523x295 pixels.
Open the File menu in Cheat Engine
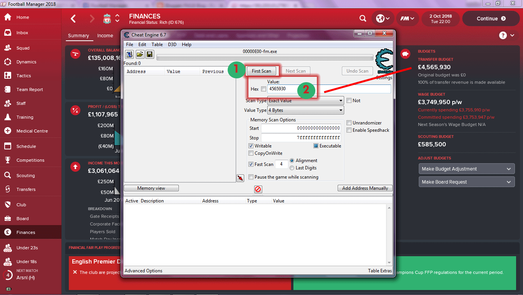coord(130,45)
